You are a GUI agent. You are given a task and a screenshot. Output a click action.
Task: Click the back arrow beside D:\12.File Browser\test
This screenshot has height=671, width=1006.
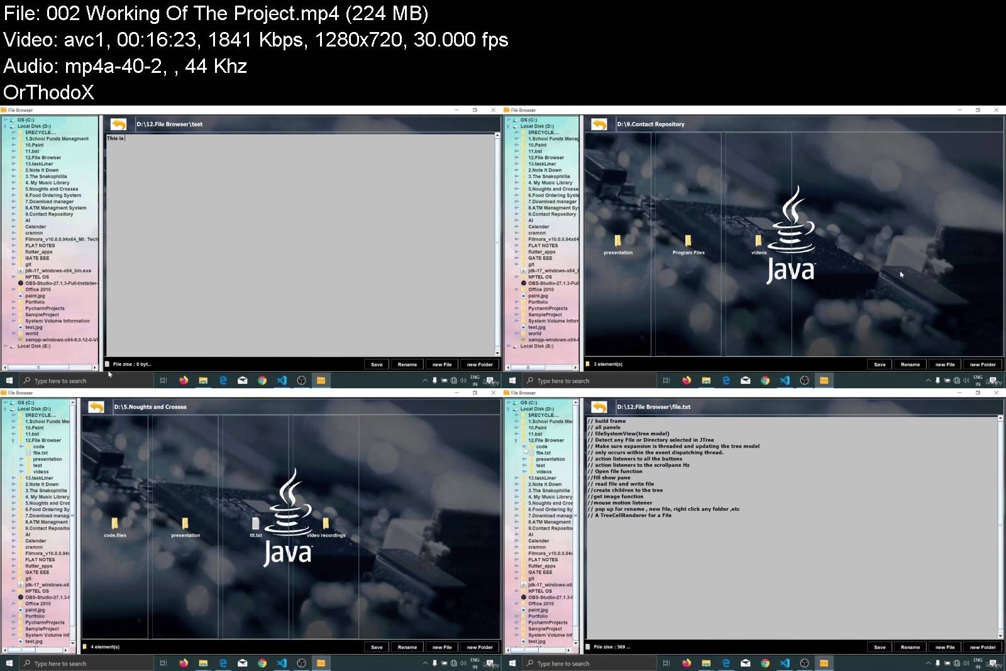tap(118, 124)
